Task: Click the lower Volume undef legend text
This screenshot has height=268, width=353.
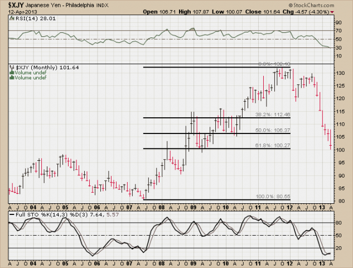Action: tap(31, 78)
